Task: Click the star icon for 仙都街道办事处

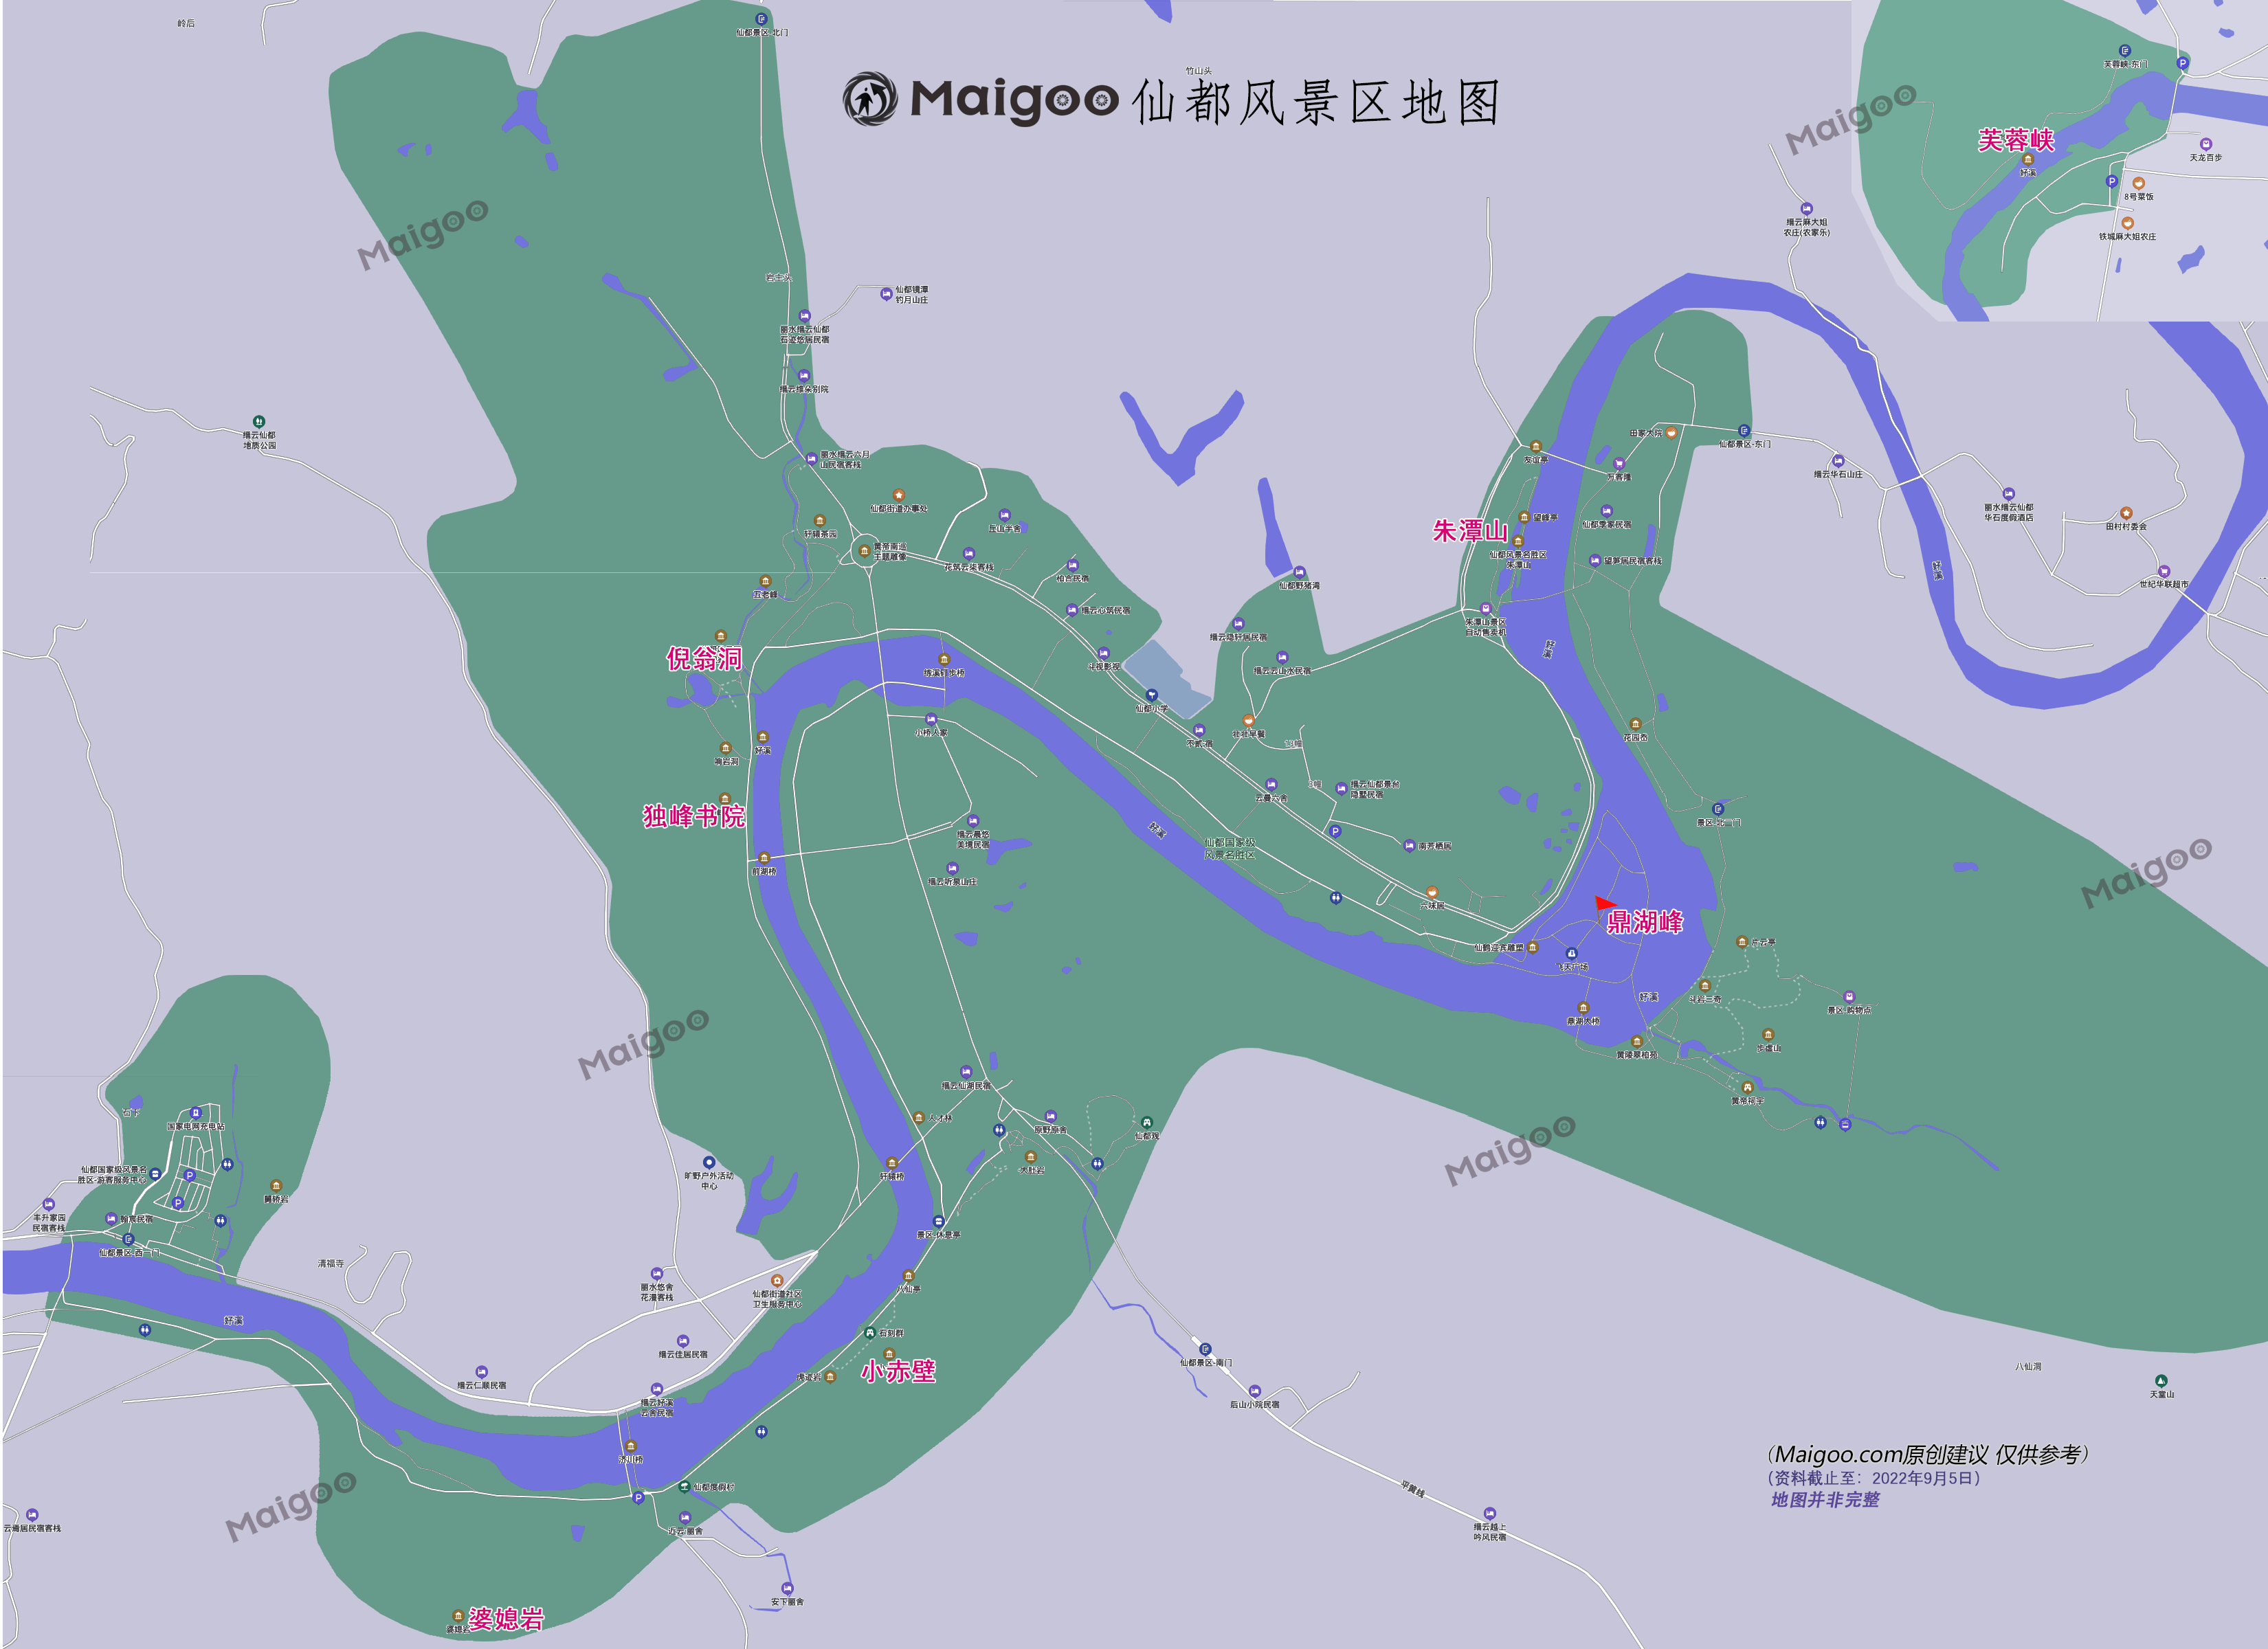Action: click(899, 495)
